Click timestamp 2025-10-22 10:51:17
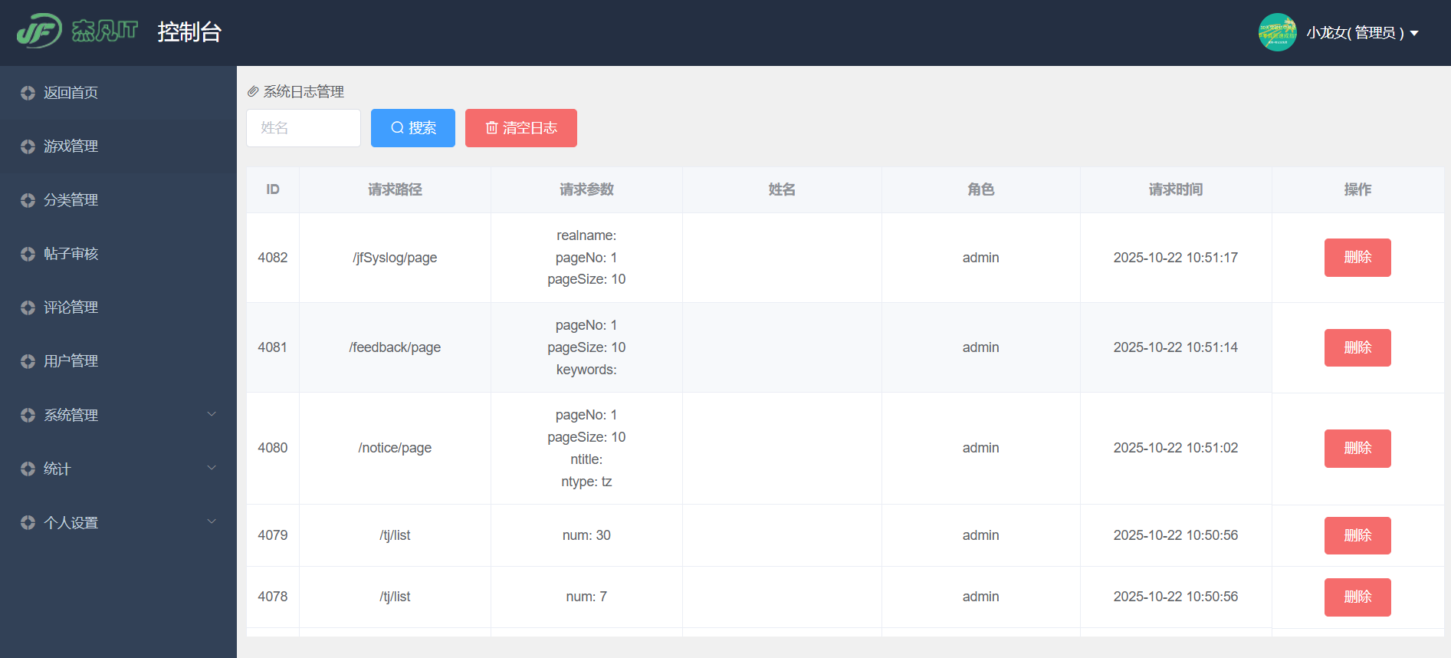Image resolution: width=1451 pixels, height=658 pixels. (x=1176, y=258)
